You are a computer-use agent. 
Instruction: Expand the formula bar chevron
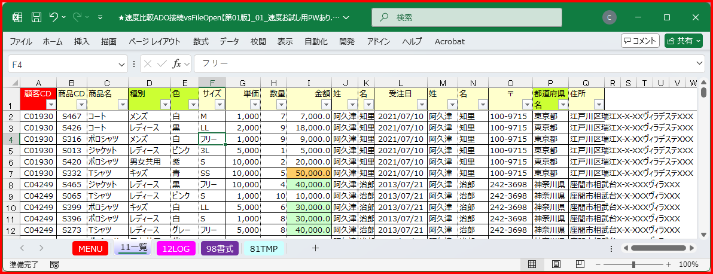pos(700,63)
